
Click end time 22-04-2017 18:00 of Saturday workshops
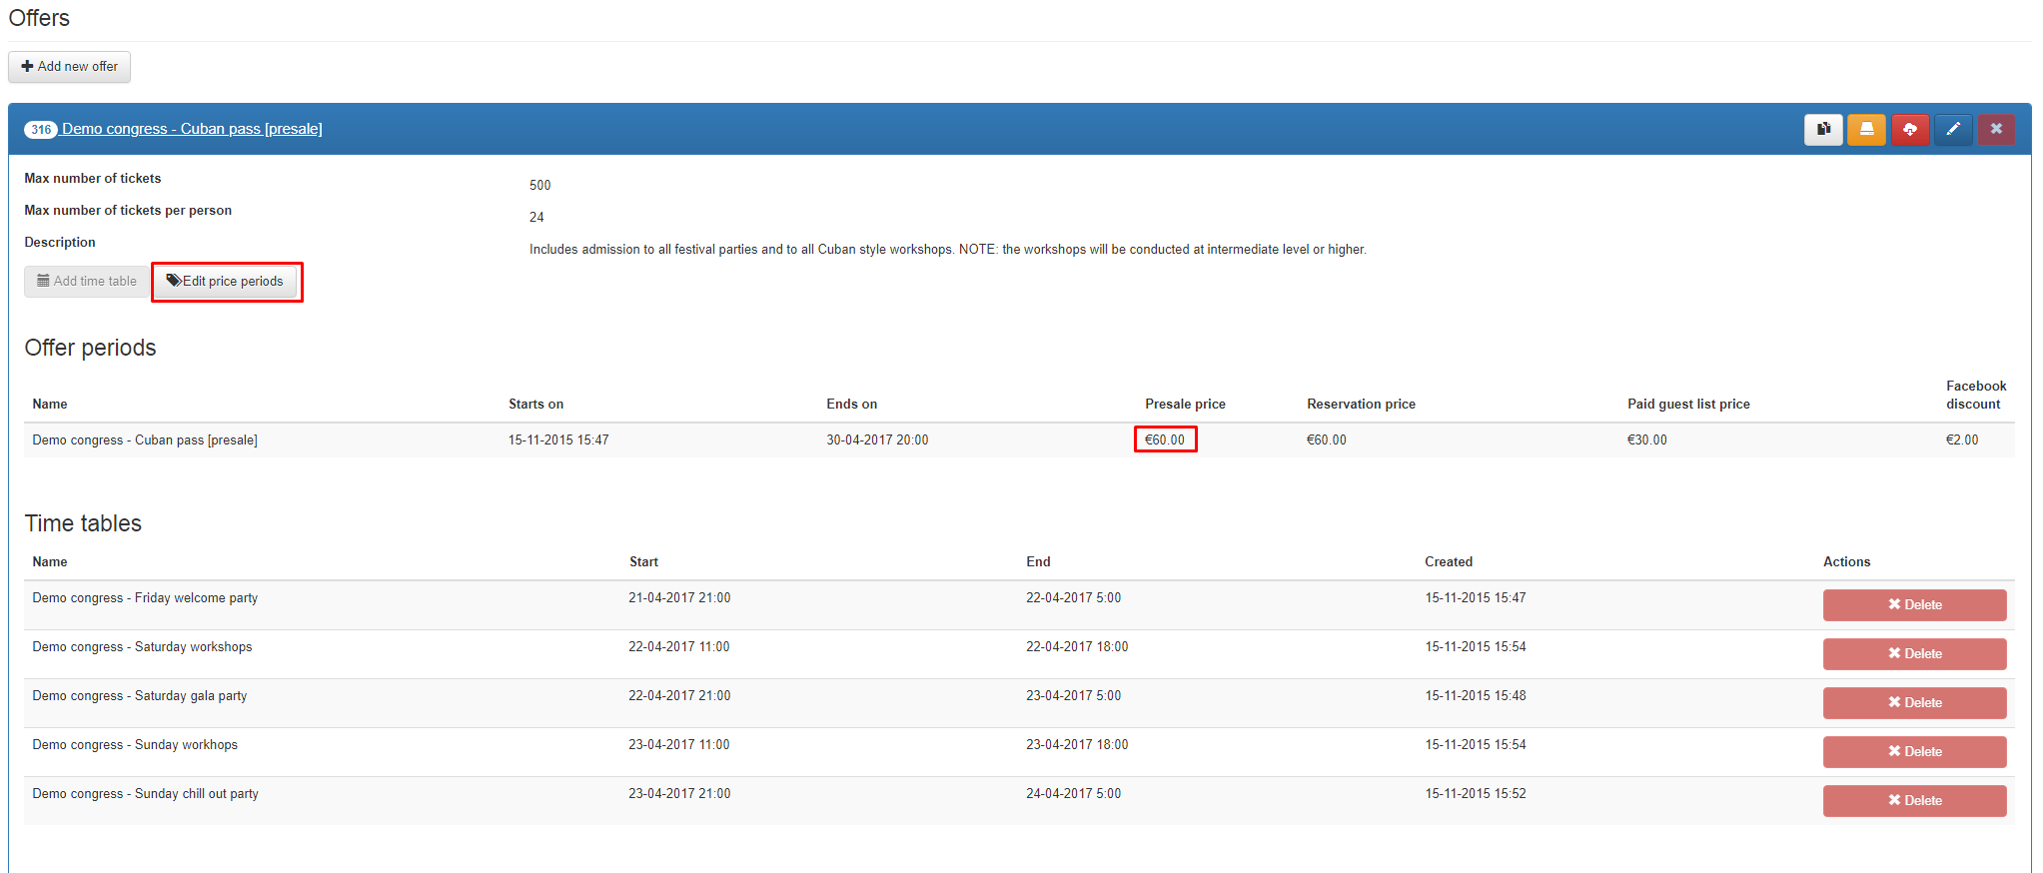pyautogui.click(x=1077, y=646)
